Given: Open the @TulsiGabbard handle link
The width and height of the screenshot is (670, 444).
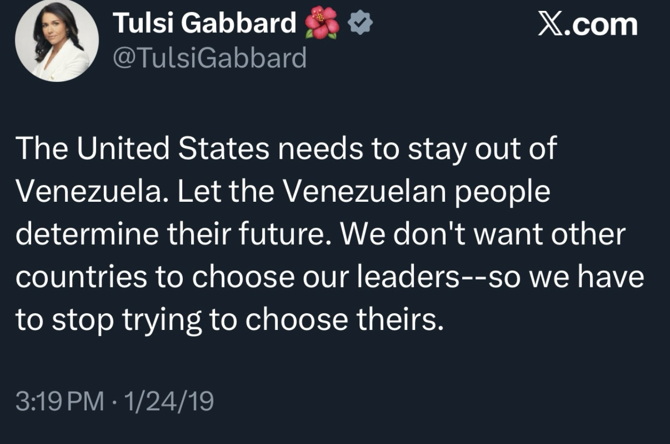Looking at the screenshot, I should click(x=209, y=58).
